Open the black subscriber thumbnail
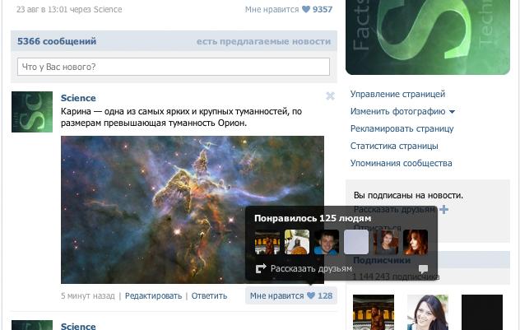Viewport: 520px width, 330px height. tap(482, 312)
